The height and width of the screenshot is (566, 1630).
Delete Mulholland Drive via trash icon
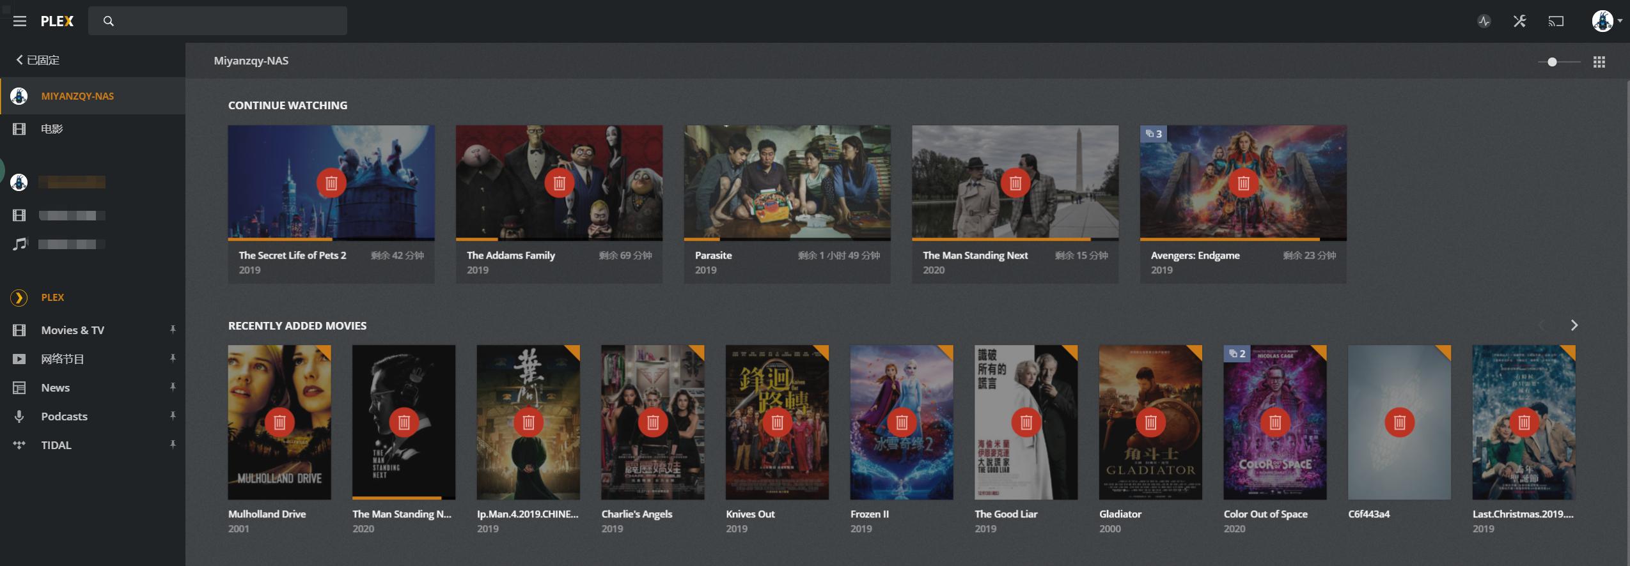[x=279, y=422]
